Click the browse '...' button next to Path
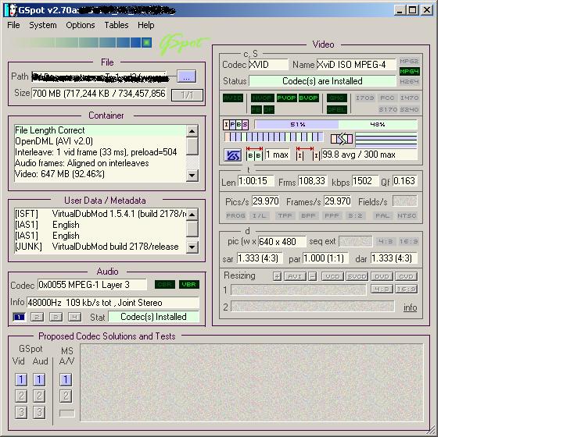 tap(186, 76)
